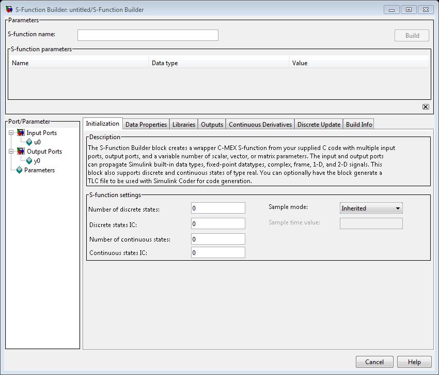Click the Name column header
The image size is (439, 375).
79,63
